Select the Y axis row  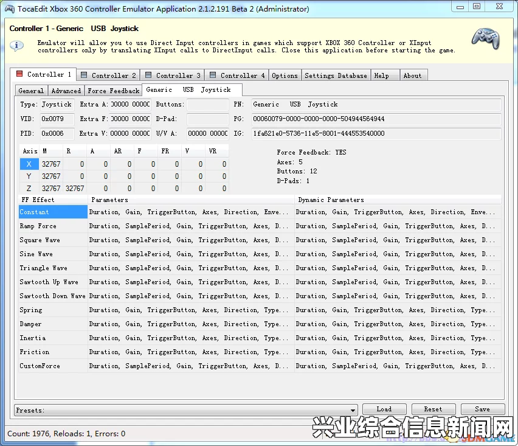[124, 176]
